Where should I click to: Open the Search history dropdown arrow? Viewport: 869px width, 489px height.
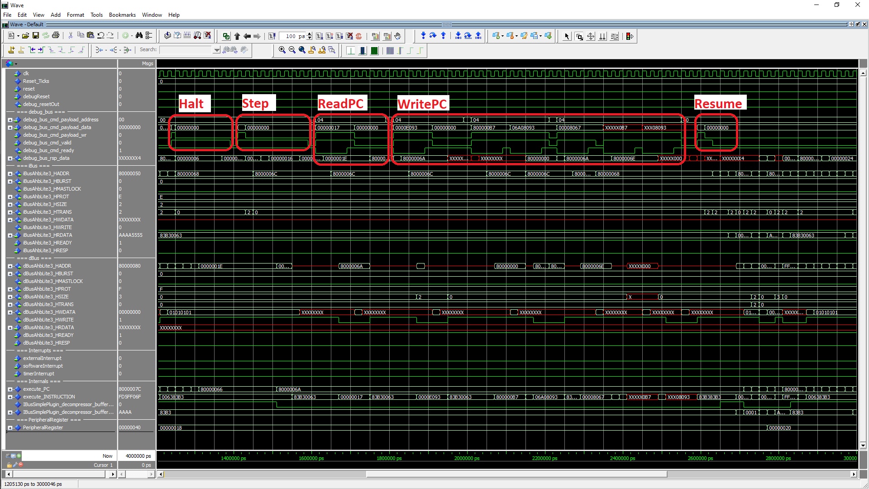217,50
